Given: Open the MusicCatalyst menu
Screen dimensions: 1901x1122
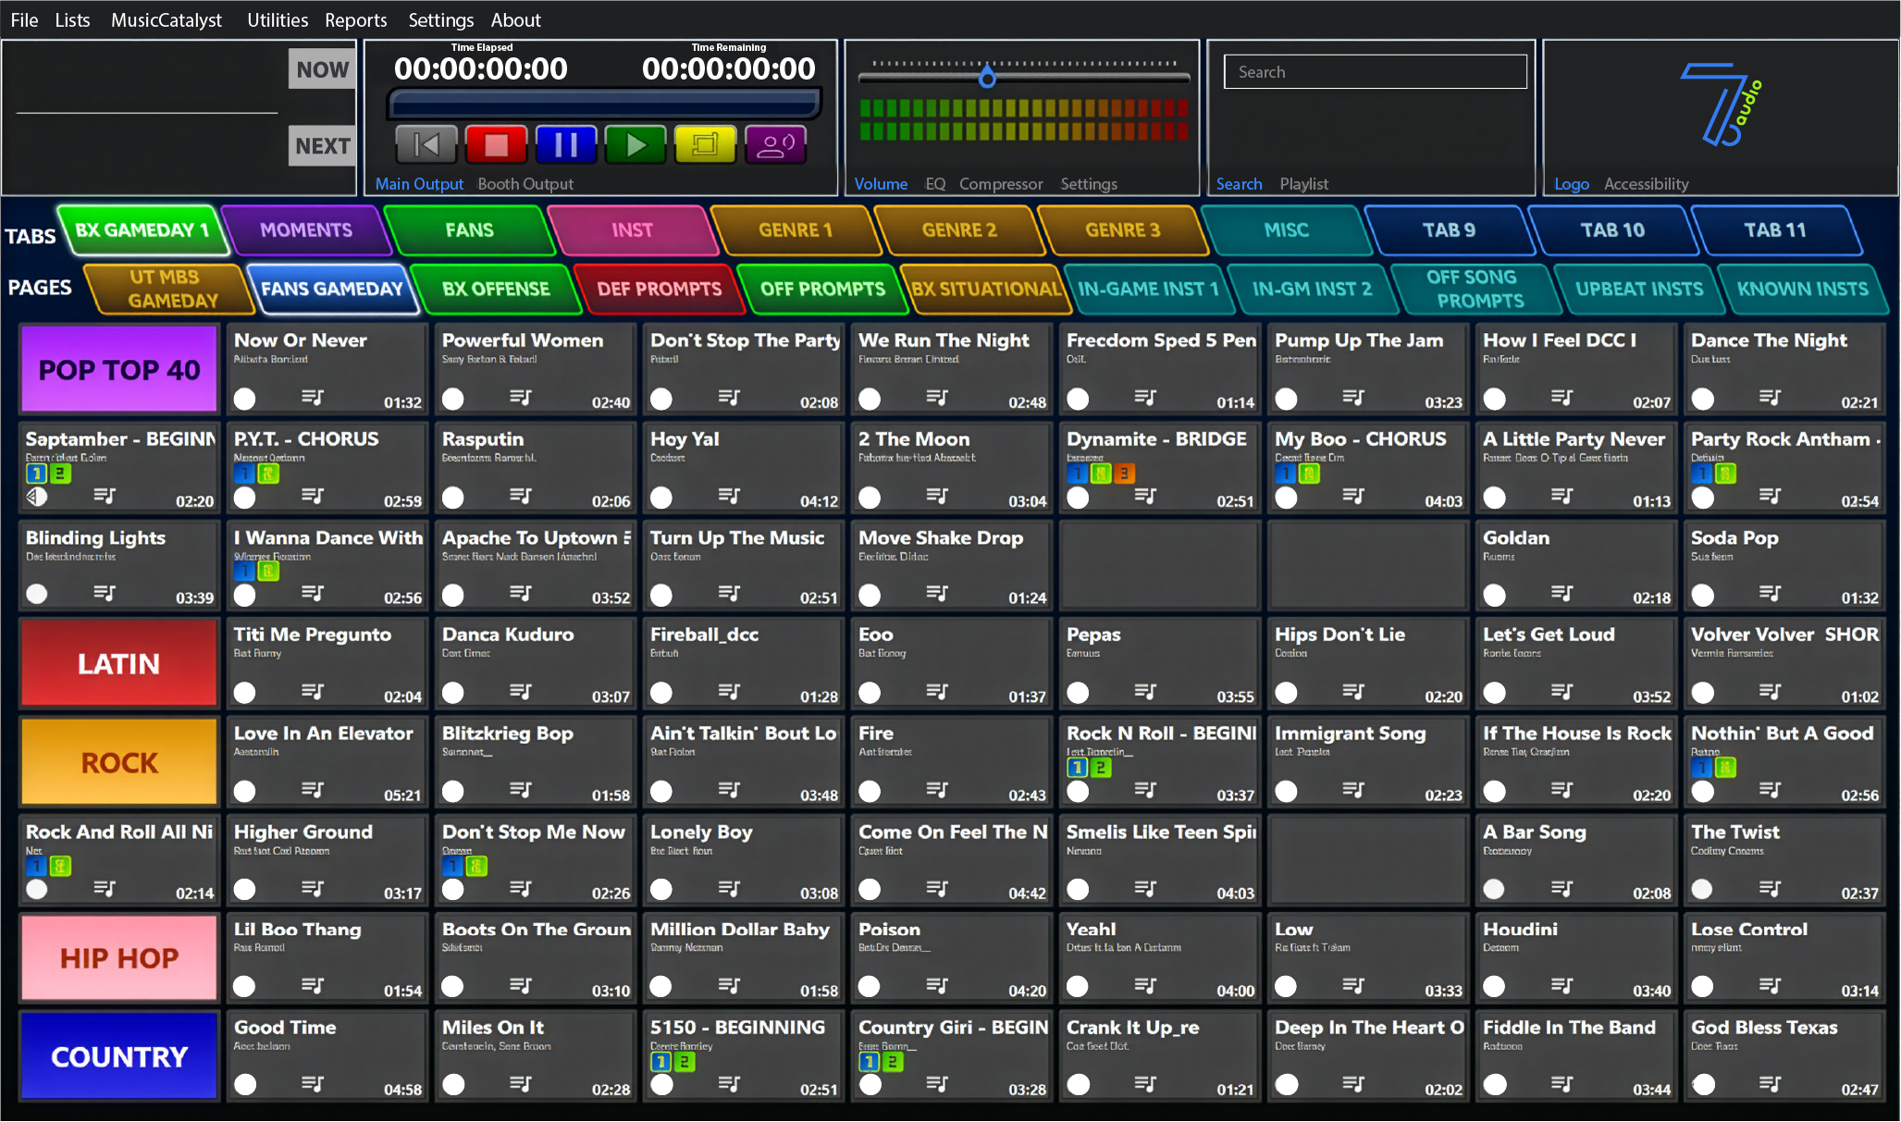Looking at the screenshot, I should pos(167,19).
